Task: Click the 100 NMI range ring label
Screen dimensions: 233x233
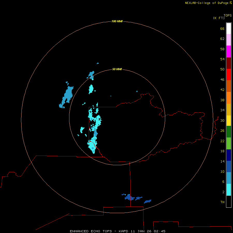Action: [117, 21]
